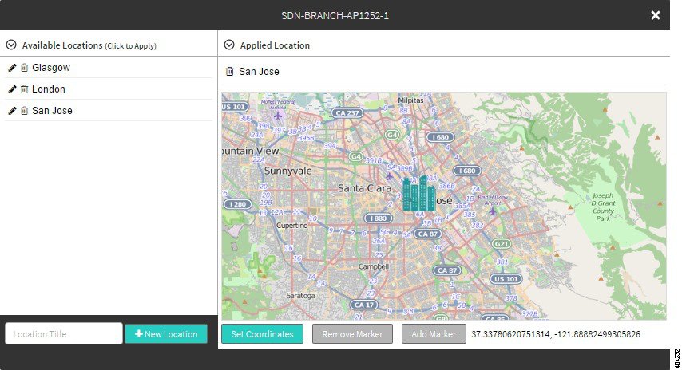The image size is (682, 370).
Task: Collapse the Applied Location section
Action: tap(229, 45)
